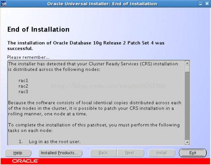This screenshot has width=211, height=165.
Task: Click the Exit button
Action: click(x=193, y=153)
